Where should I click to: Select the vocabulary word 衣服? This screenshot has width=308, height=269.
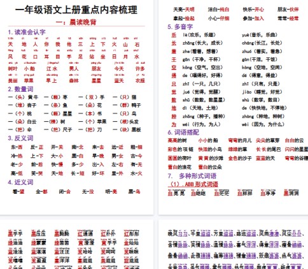pyautogui.click(x=140, y=81)
